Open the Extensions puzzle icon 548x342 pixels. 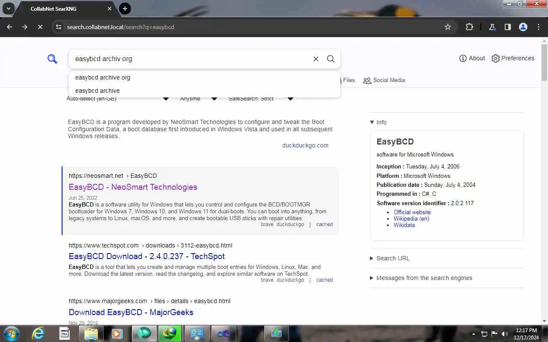pos(469,27)
